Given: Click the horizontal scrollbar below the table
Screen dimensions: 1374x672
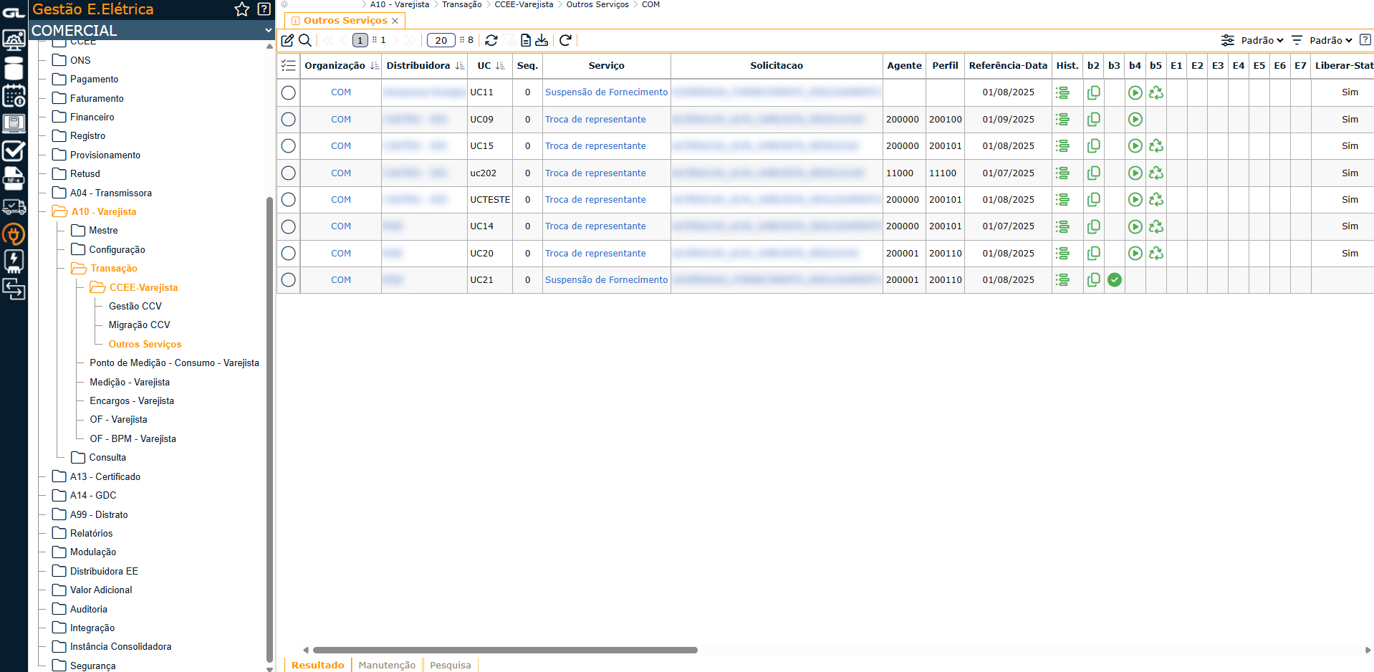Looking at the screenshot, I should [505, 651].
